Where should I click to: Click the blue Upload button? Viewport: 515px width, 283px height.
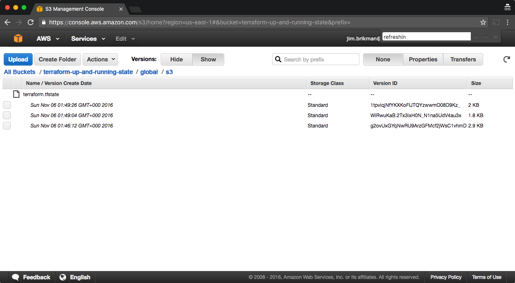coord(18,59)
